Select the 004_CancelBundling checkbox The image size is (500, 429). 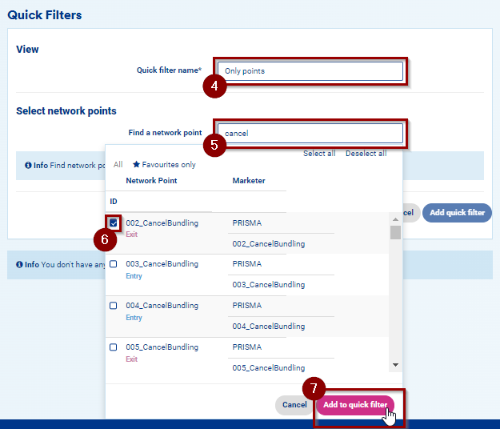[113, 306]
